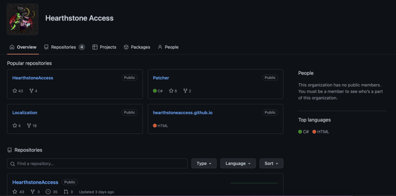The height and width of the screenshot is (196, 396).
Task: Click the People person icon
Action: [x=160, y=47]
